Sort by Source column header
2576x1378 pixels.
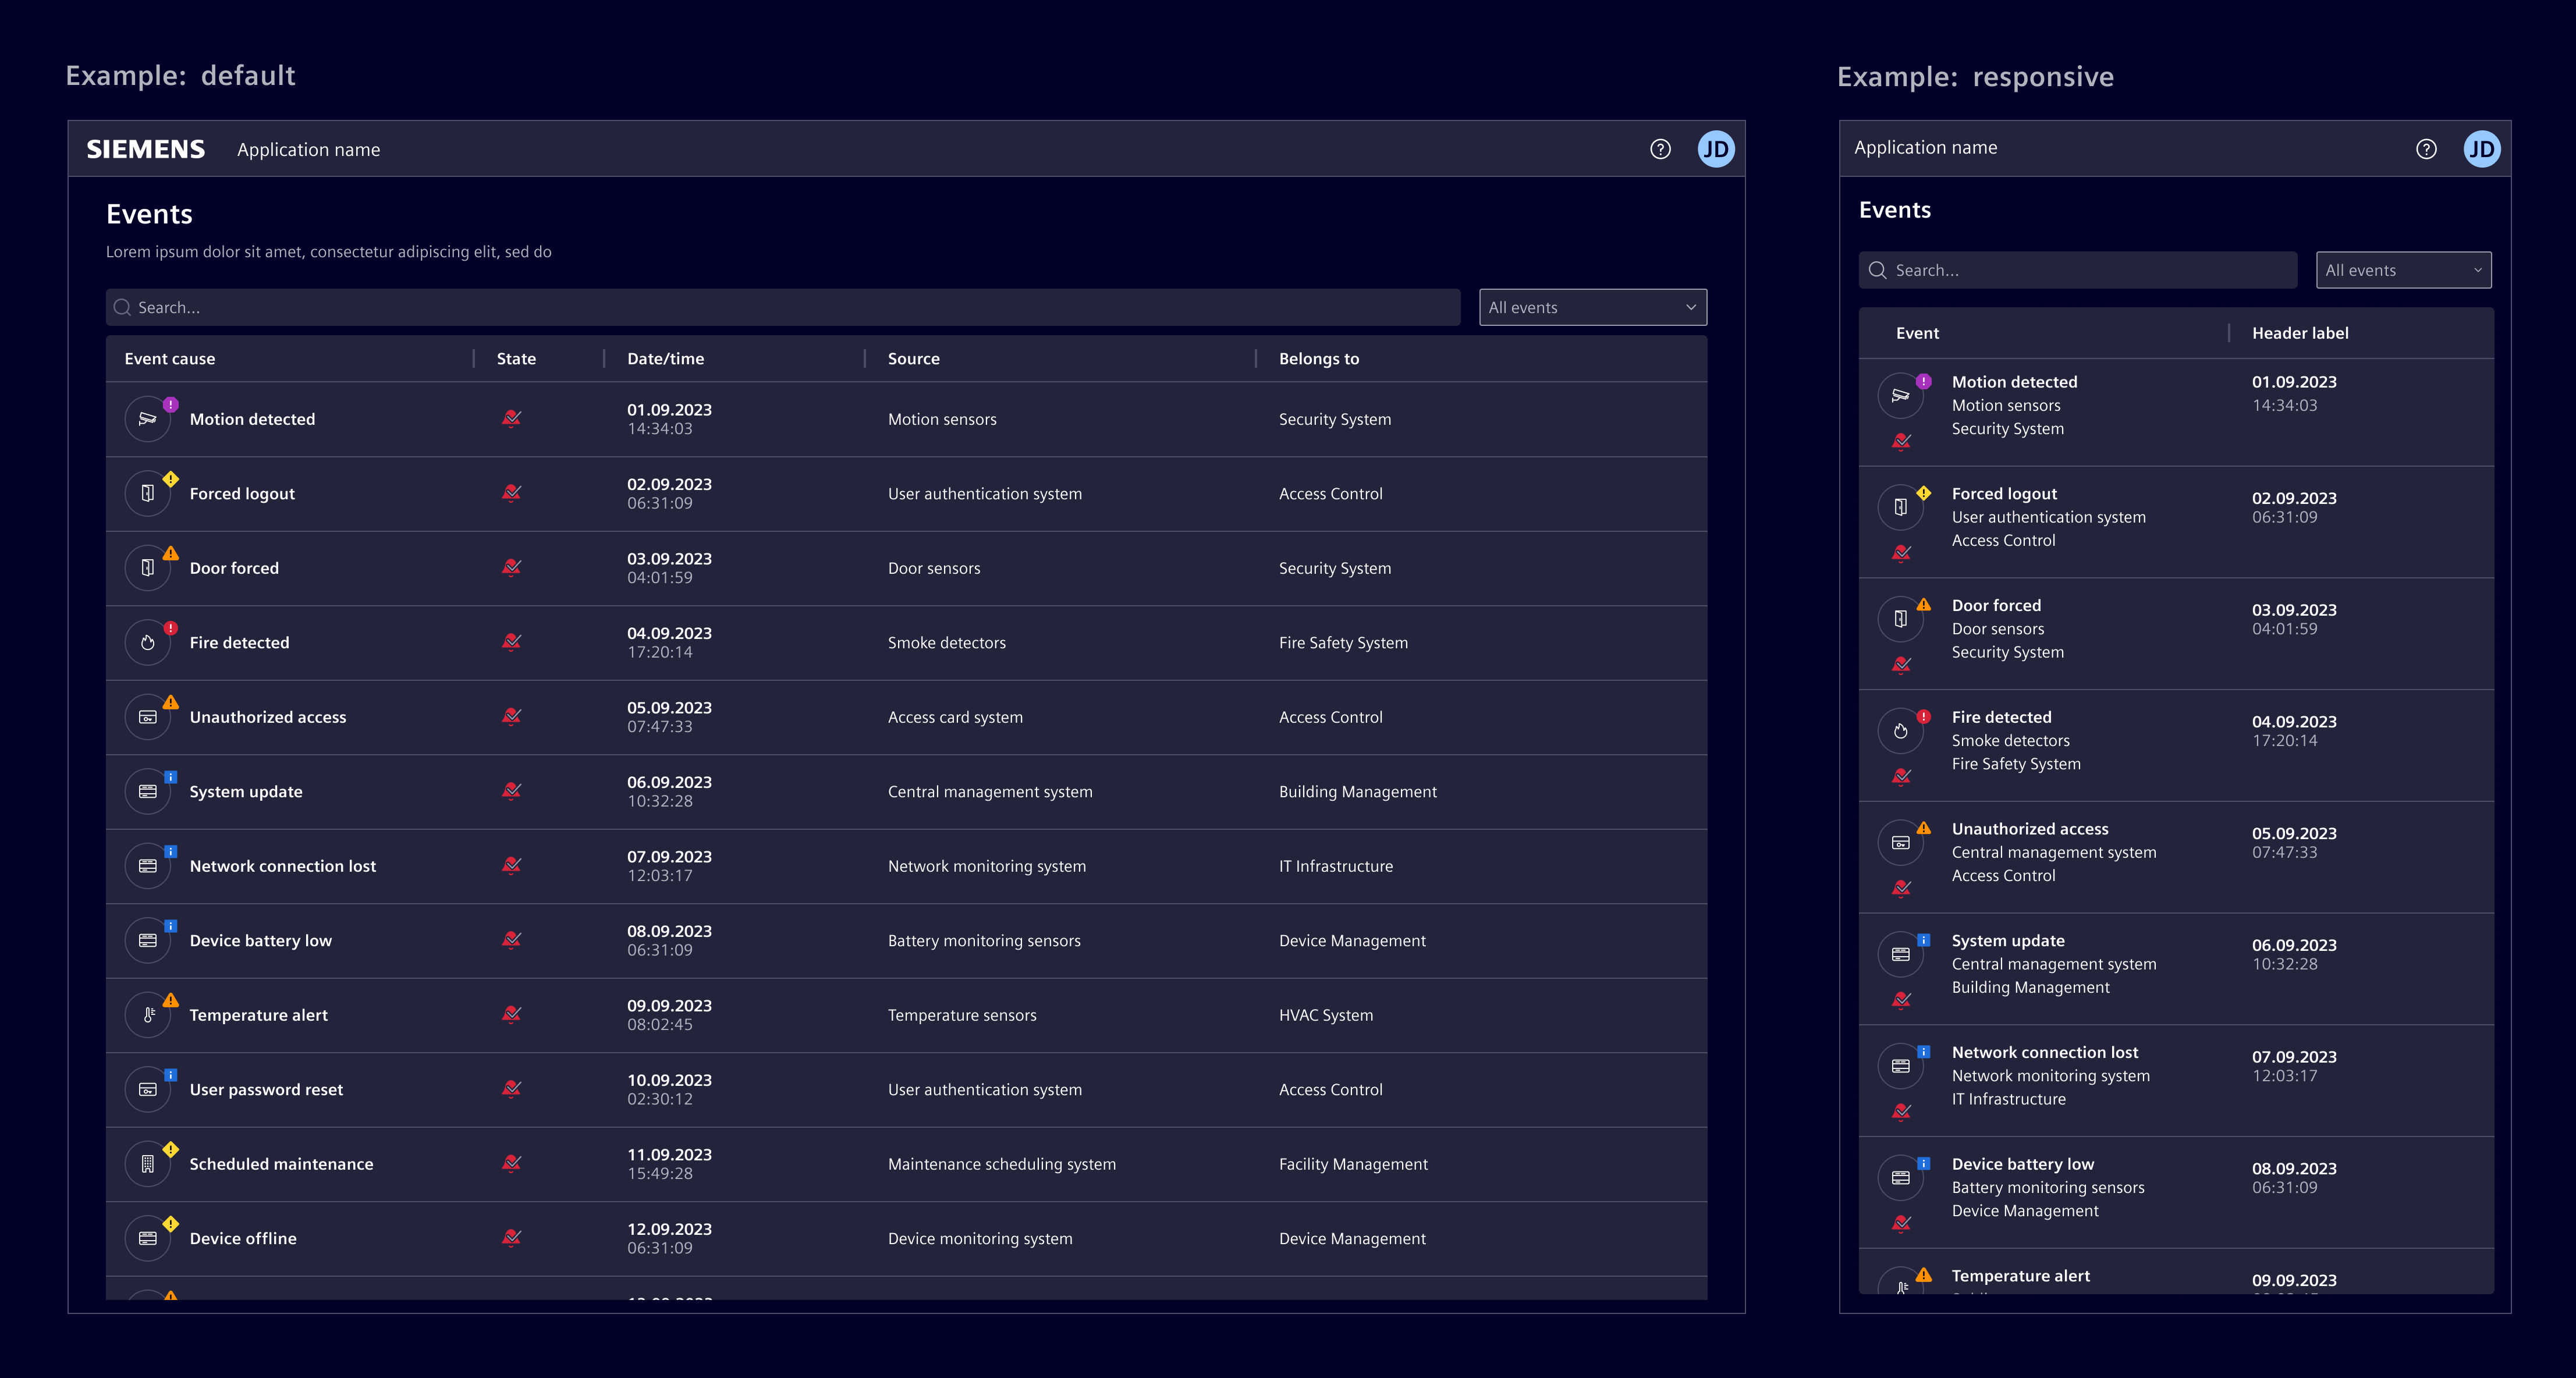point(914,358)
